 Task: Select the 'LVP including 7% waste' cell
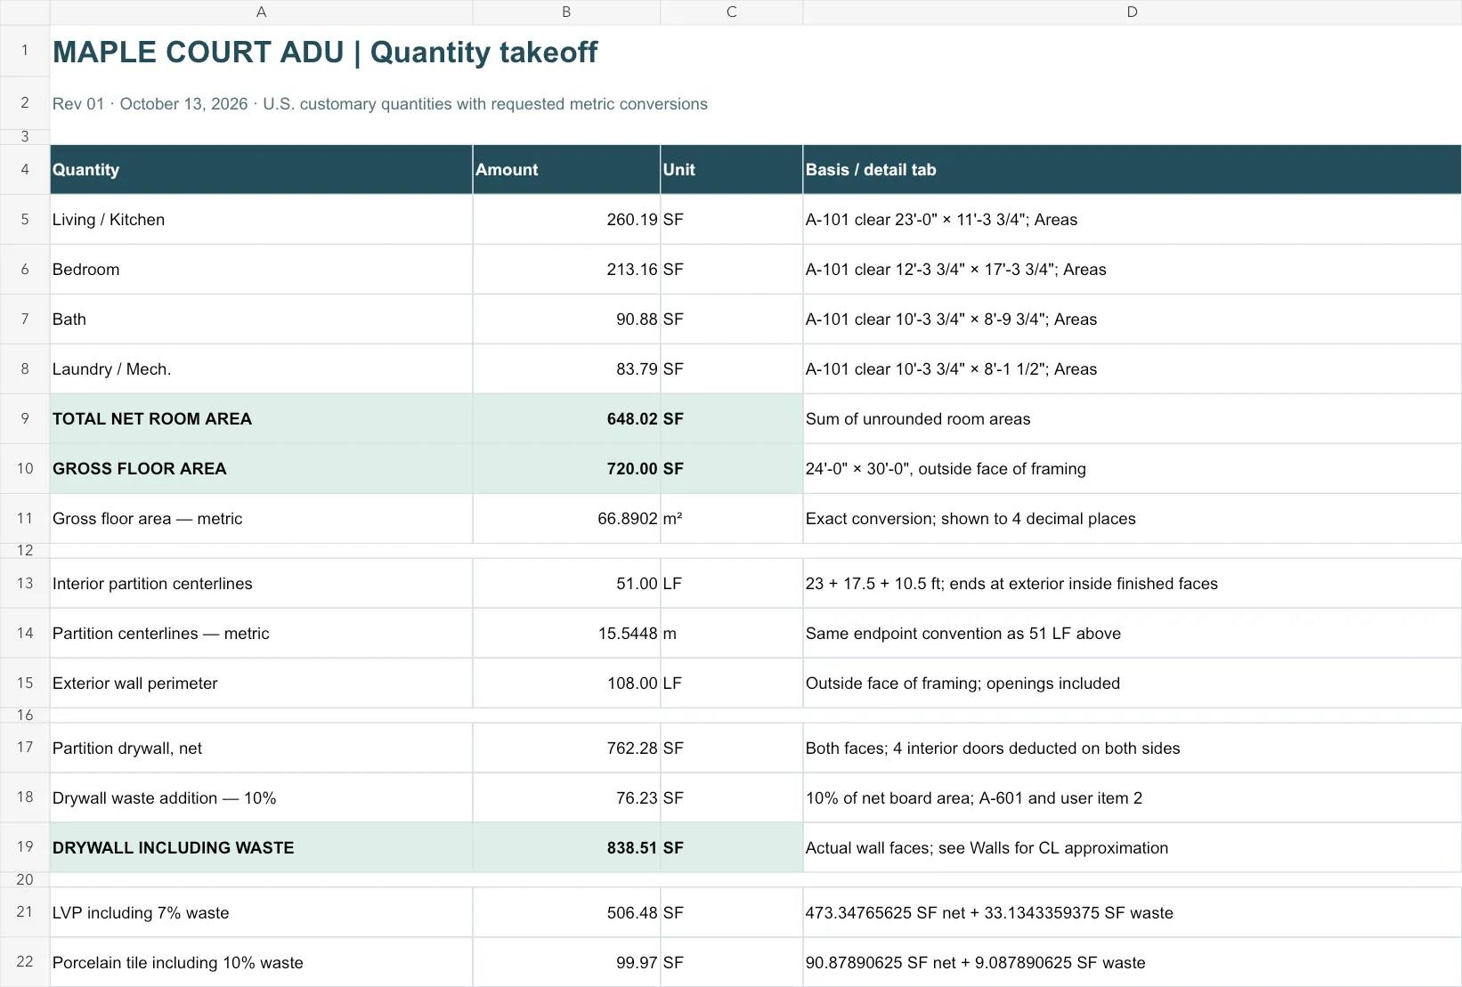click(x=262, y=913)
